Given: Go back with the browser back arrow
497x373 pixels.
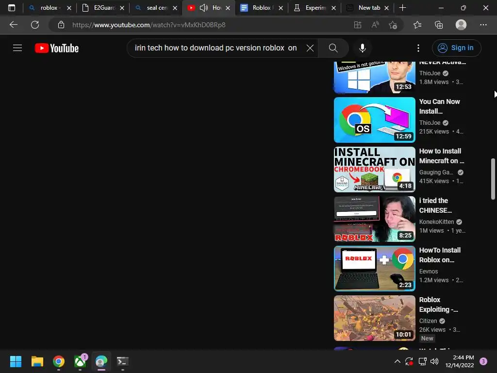Looking at the screenshot, I should (13, 25).
